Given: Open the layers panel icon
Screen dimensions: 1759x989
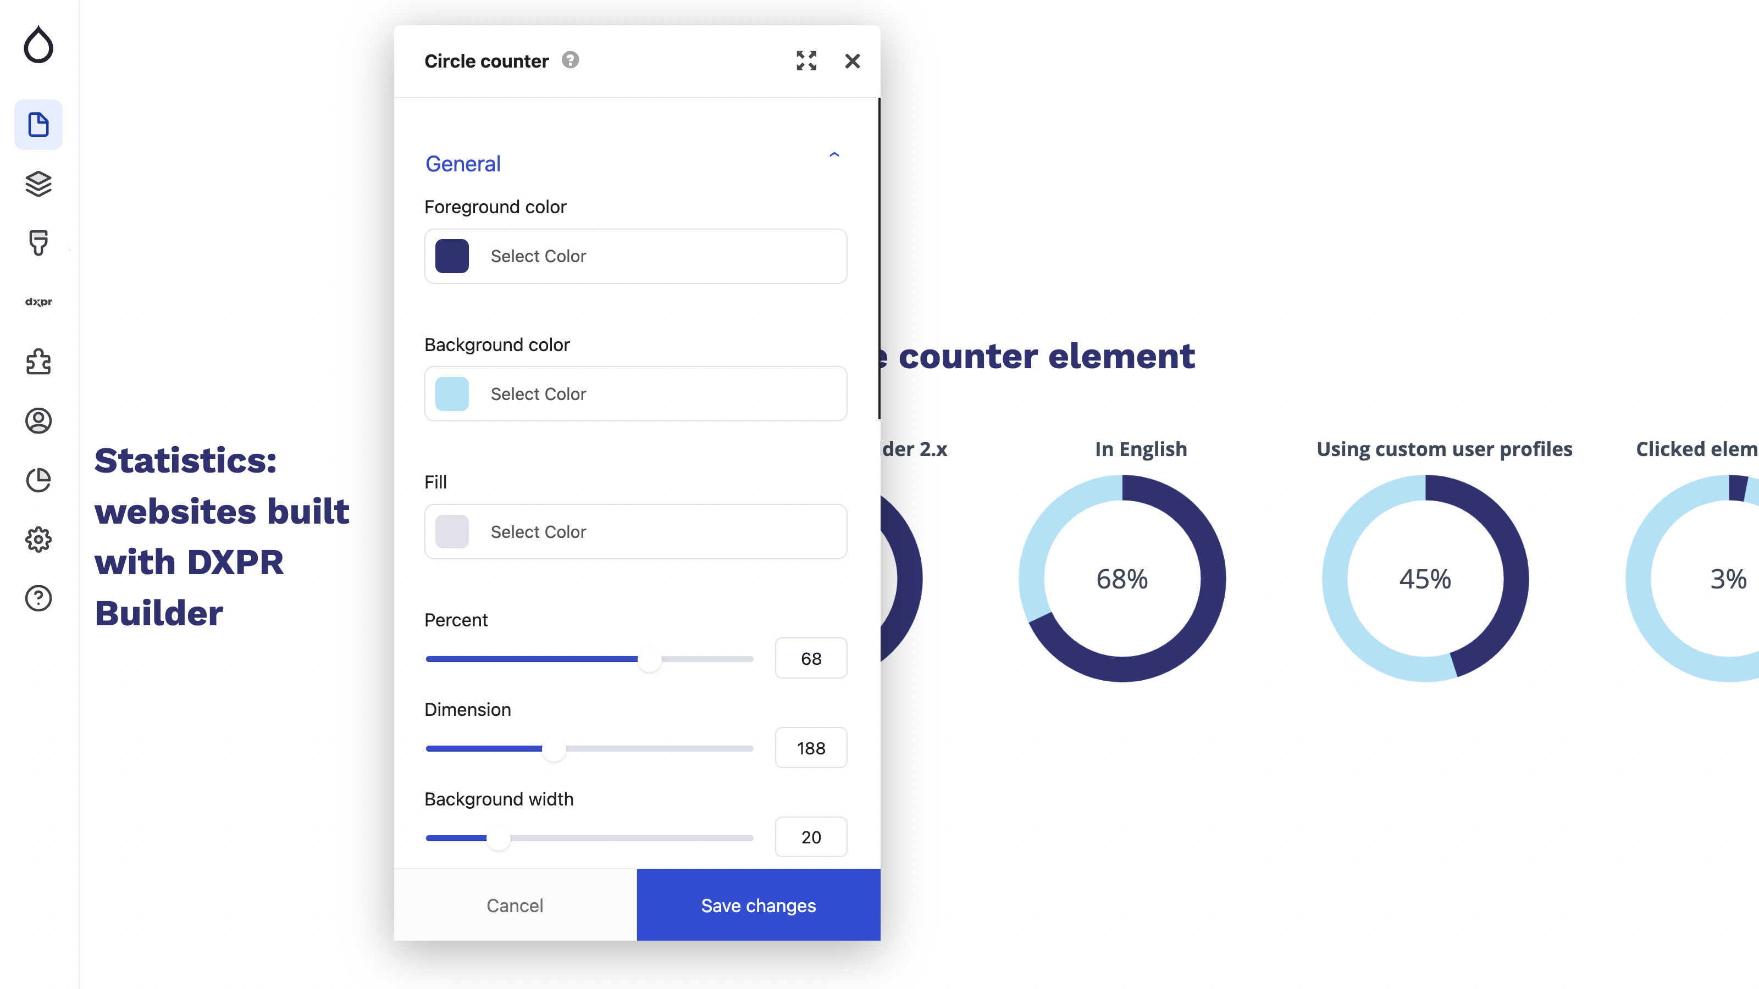Looking at the screenshot, I should point(37,184).
